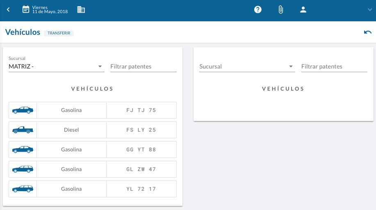Click the paperclip attachments icon
Image resolution: width=376 pixels, height=210 pixels.
(280, 9)
